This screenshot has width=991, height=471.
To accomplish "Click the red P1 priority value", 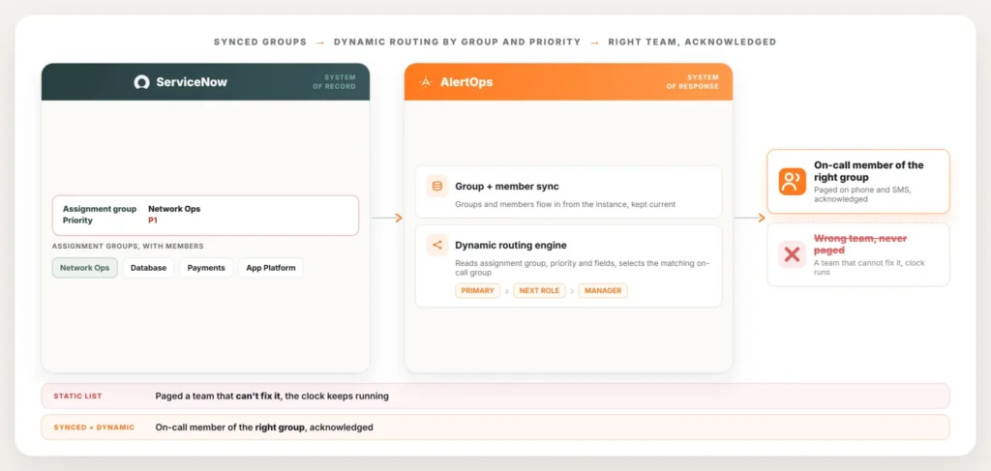I will [152, 221].
